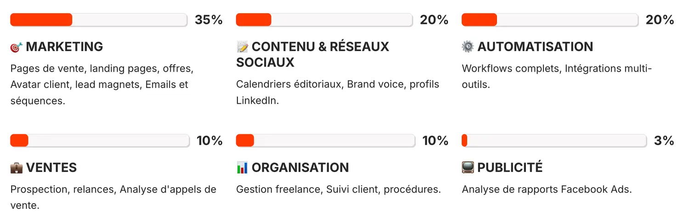The width and height of the screenshot is (689, 222).
Task: Click the Ventes 10% progress bar
Action: tap(100, 140)
